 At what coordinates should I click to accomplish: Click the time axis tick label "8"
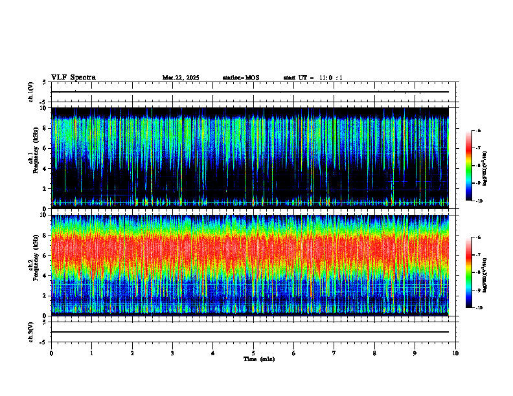point(374,353)
